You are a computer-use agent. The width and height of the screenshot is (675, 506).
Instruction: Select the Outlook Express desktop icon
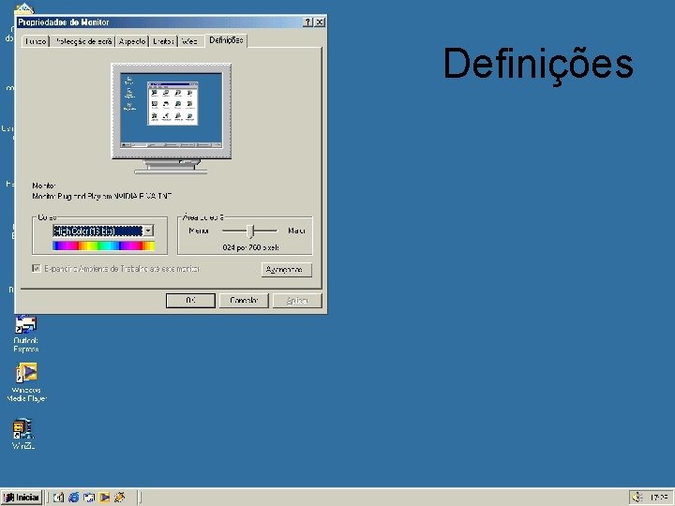click(26, 335)
